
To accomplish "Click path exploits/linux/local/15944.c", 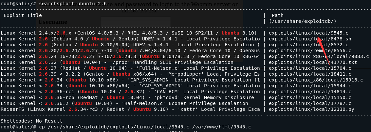I will 310,86.
